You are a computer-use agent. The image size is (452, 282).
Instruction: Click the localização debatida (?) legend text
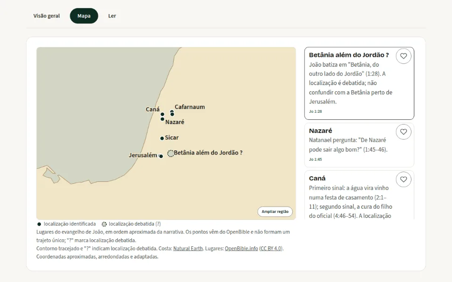pyautogui.click(x=135, y=224)
